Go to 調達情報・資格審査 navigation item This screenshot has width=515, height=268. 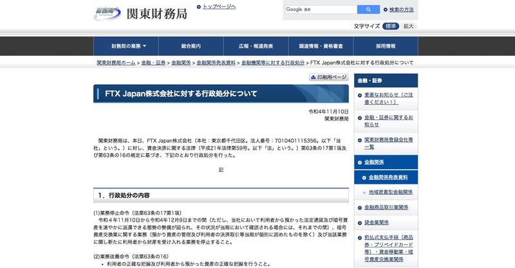(321, 46)
